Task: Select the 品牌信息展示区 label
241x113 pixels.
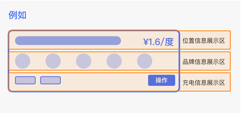Action: tap(204, 62)
